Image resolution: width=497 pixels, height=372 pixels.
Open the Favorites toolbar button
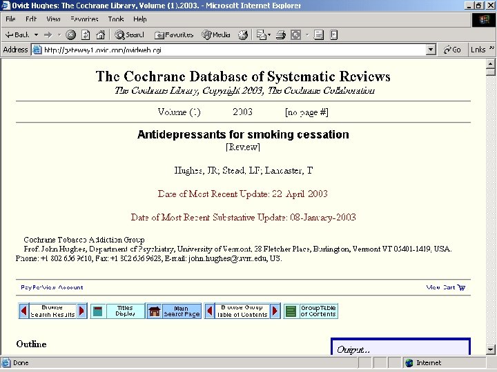[x=174, y=35]
